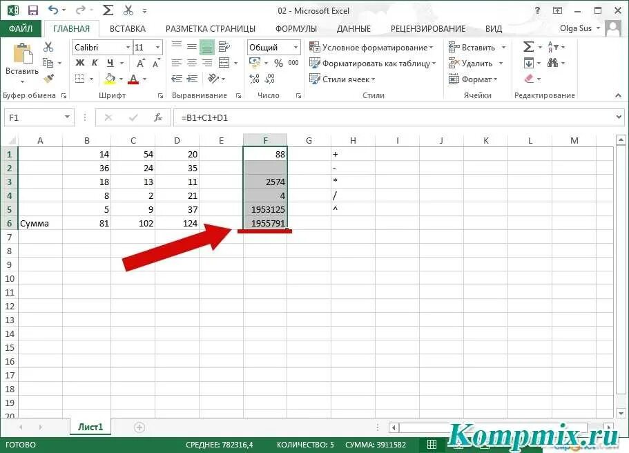Toggle underline (Ч) formatting
The image size is (629, 453).
click(110, 63)
